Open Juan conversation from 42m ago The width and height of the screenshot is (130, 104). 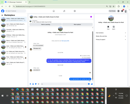(x=14, y=25)
